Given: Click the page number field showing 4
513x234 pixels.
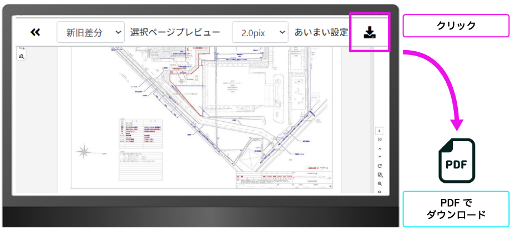Looking at the screenshot, I should tap(379, 132).
